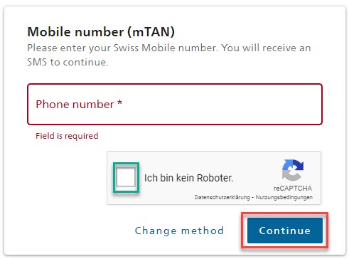Screen dimensions: 349x259
Task: Click the "Field is required" error message
Action: click(x=67, y=136)
